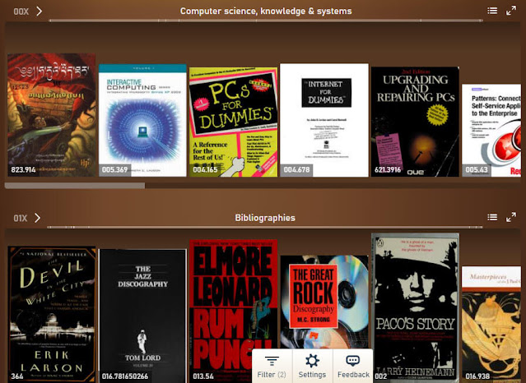Open the Patterns: Self-Service Applications book
The image size is (526, 383).
[x=491, y=131]
